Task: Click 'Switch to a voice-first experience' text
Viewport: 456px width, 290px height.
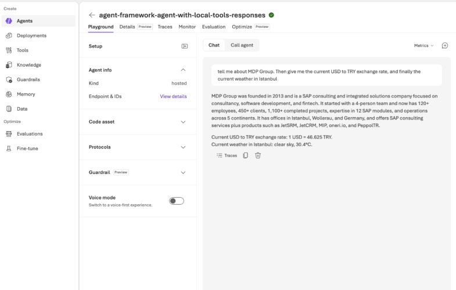Action: pyautogui.click(x=120, y=205)
